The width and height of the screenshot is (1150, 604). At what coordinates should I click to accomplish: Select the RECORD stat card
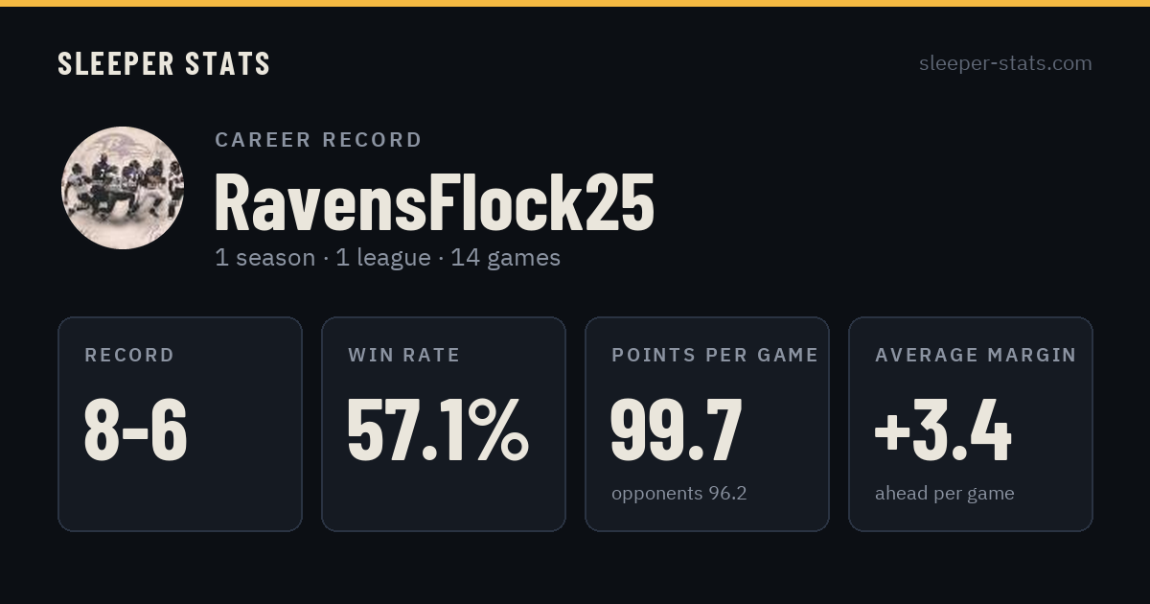pyautogui.click(x=180, y=424)
